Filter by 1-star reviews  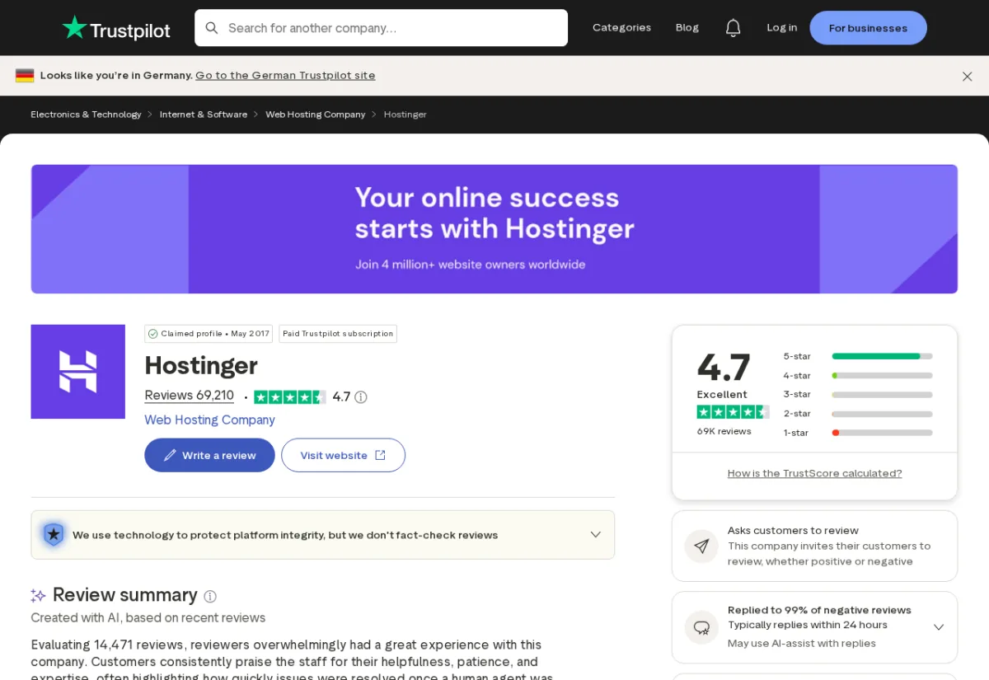(857, 433)
